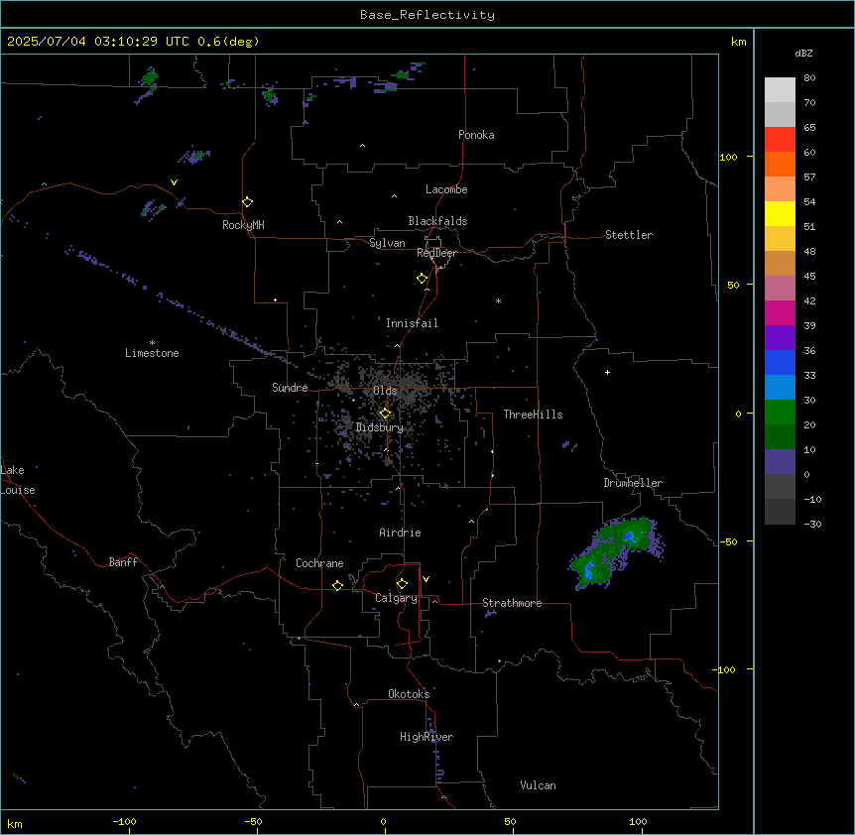Select the Lacombe town label
855x835 pixels.
(x=446, y=189)
